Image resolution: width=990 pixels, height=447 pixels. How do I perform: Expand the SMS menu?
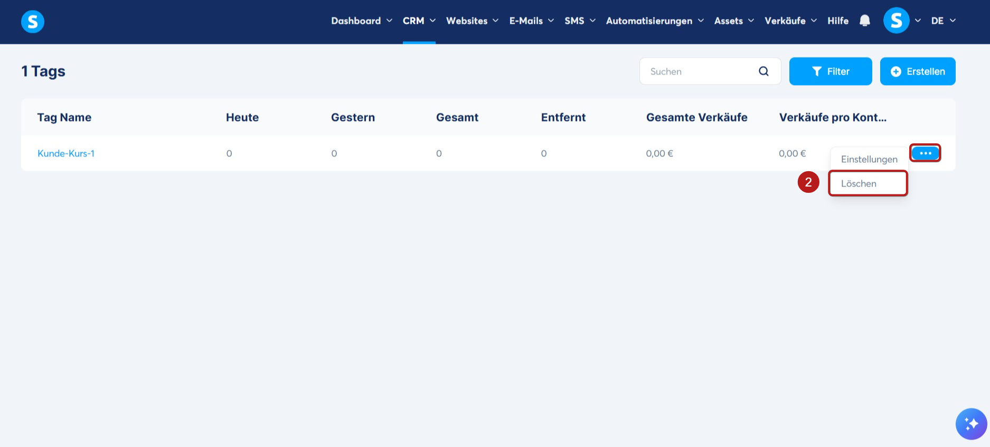[x=580, y=21]
